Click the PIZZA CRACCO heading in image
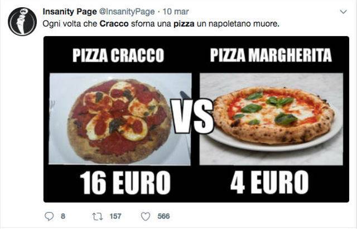The width and height of the screenshot is (357, 229). 118,56
